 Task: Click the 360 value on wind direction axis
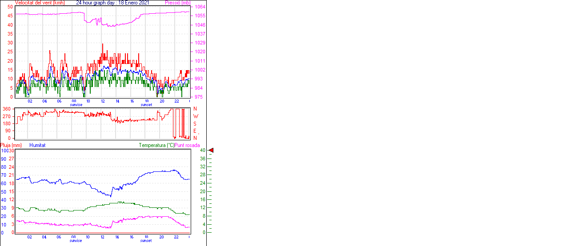pyautogui.click(x=7, y=109)
